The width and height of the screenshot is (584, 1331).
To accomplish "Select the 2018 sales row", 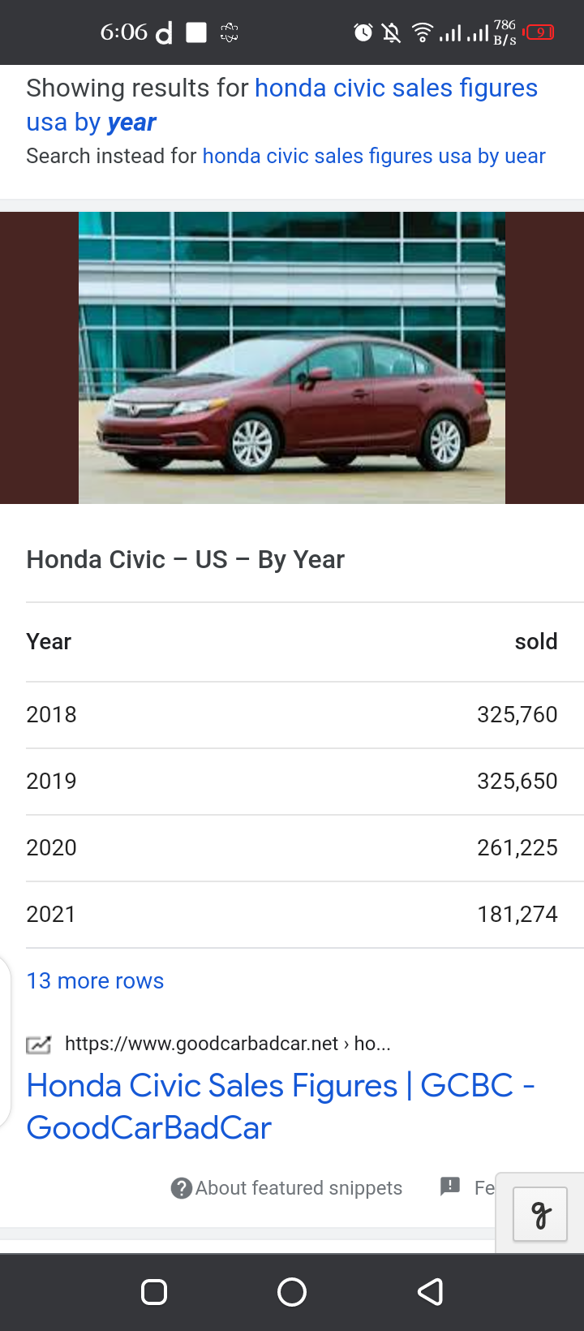I will (x=292, y=715).
